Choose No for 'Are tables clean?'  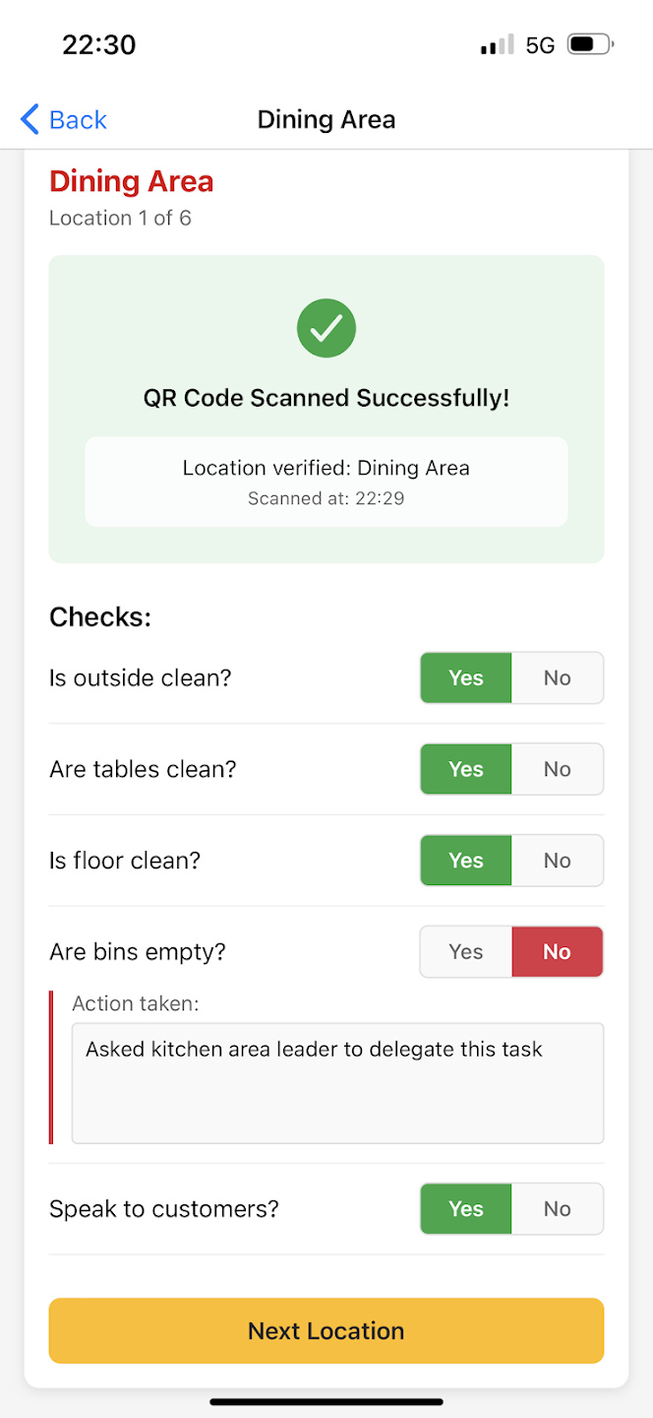click(557, 769)
